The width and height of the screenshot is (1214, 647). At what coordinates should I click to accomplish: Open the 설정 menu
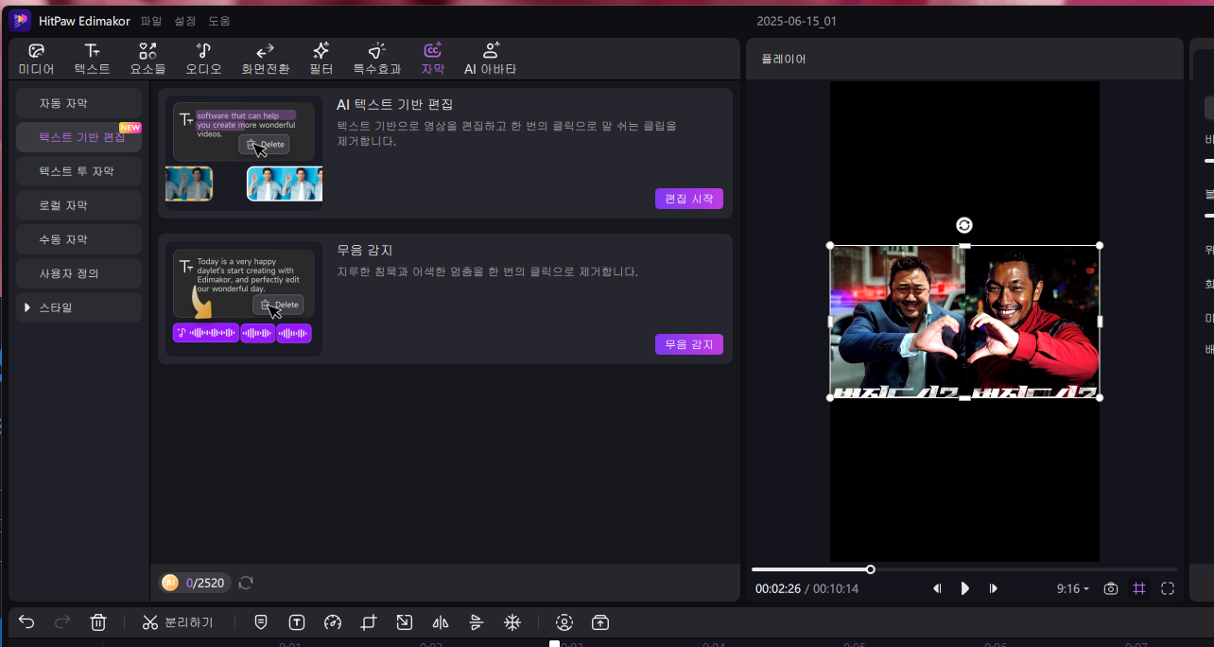pos(185,21)
